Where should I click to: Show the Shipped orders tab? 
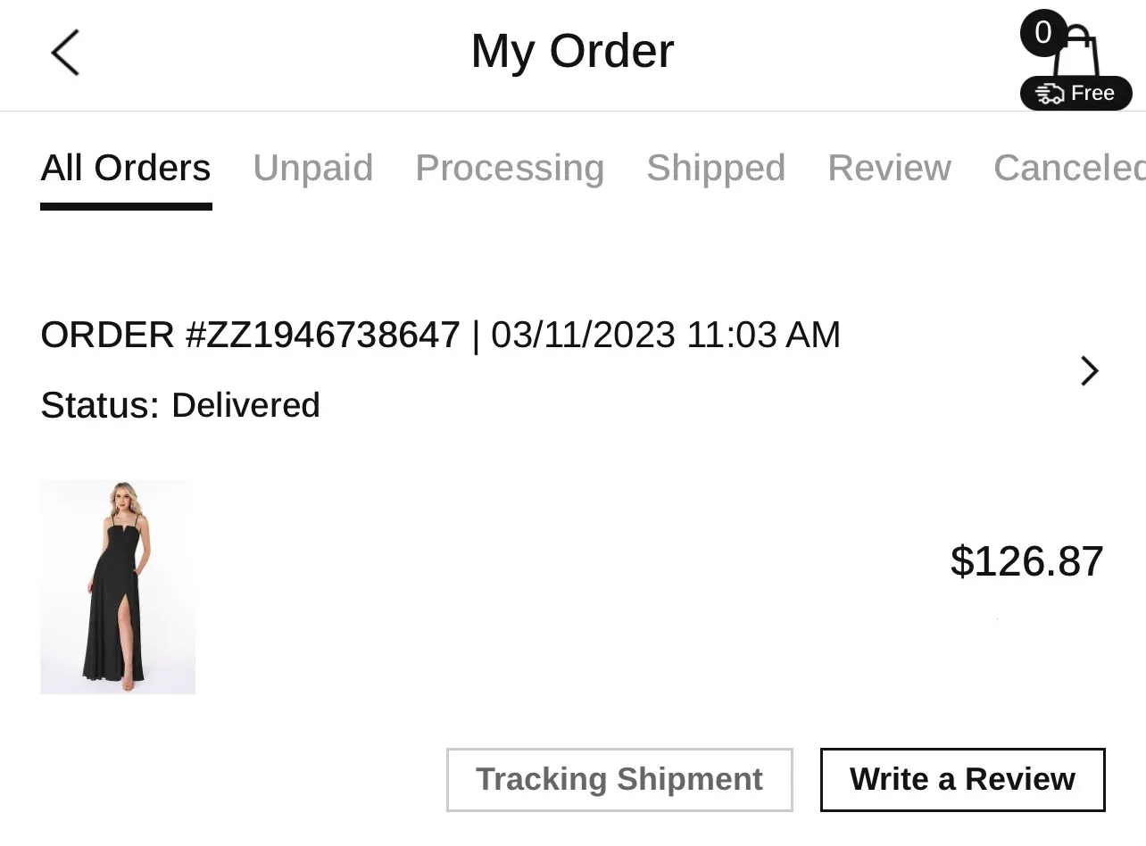click(716, 168)
